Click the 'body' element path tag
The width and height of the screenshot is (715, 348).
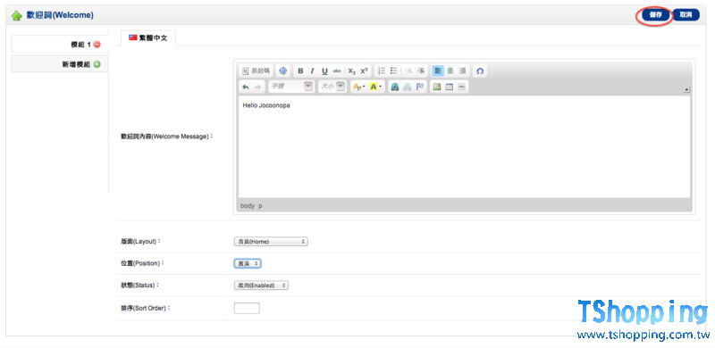click(248, 206)
